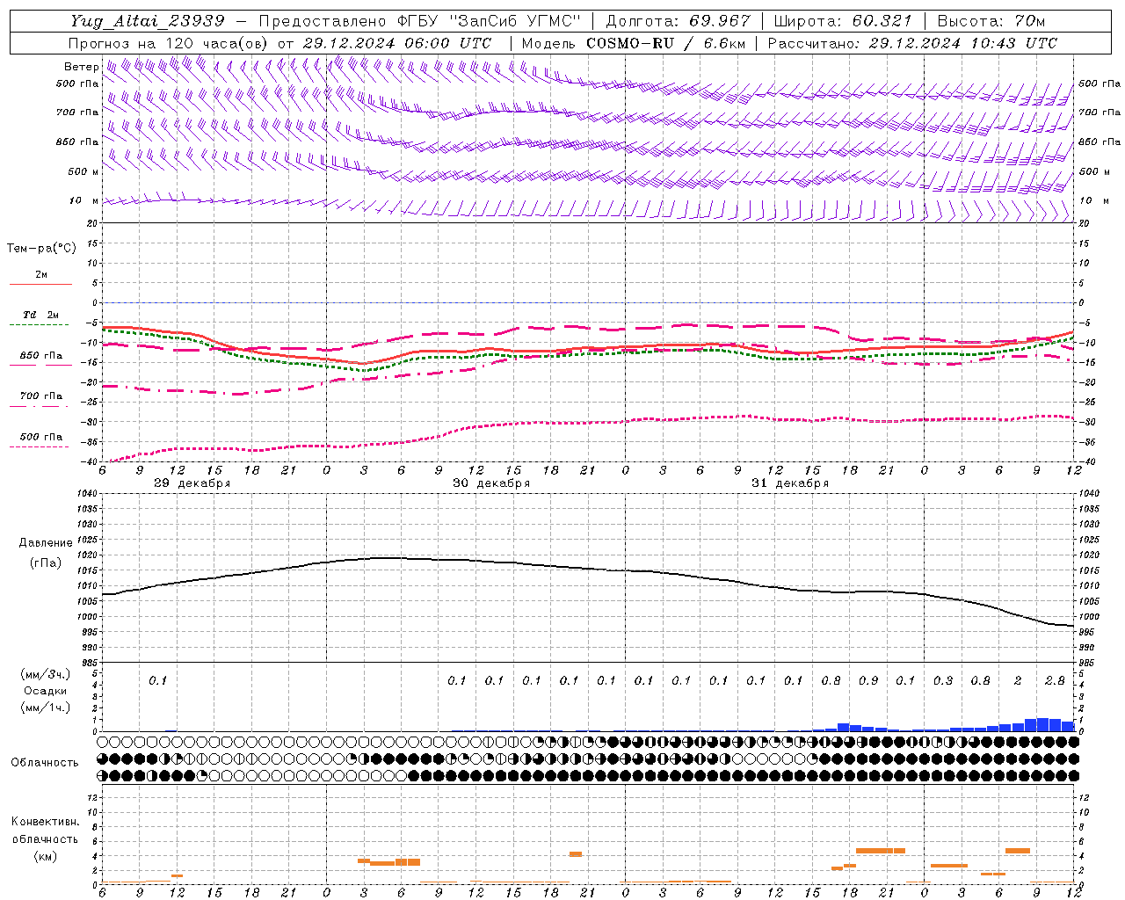Click the 10 м level label left of wind barbs

pyautogui.click(x=83, y=201)
